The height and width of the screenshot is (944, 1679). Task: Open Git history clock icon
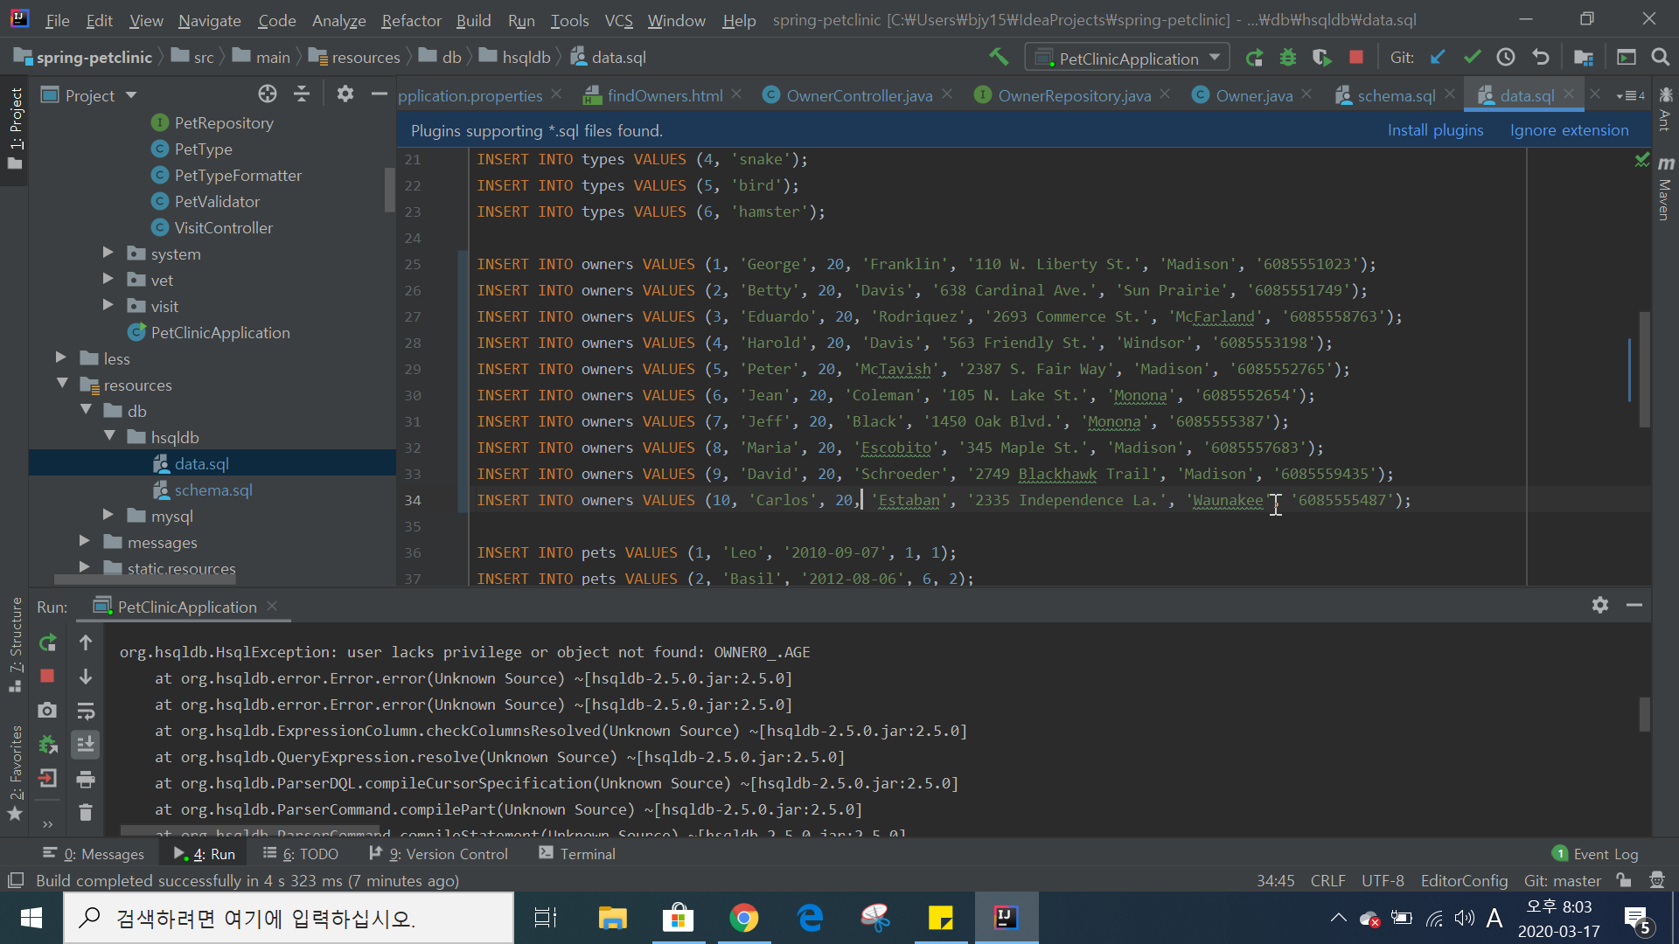1506,58
